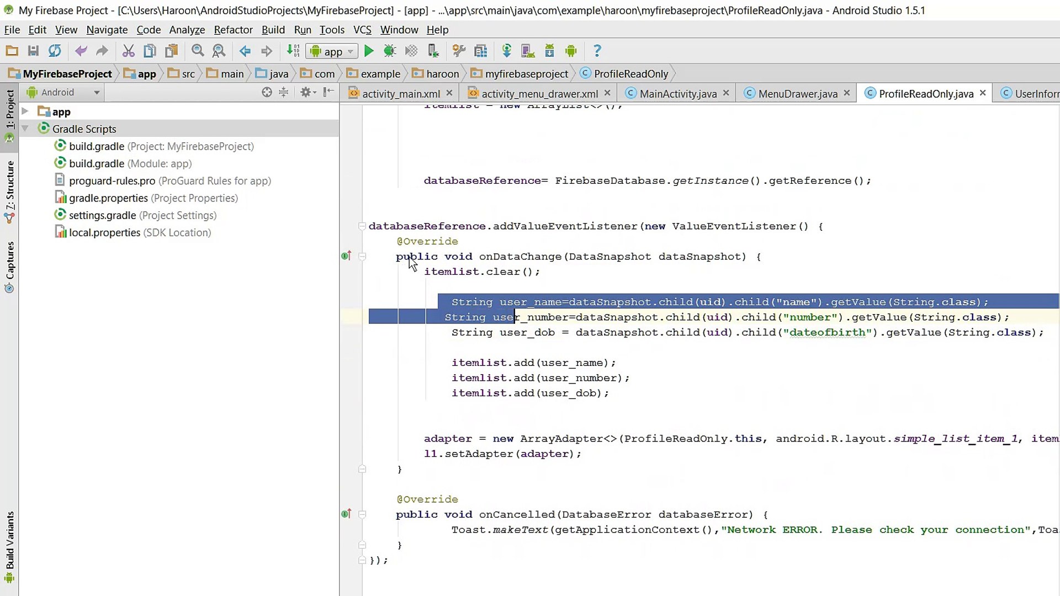Image resolution: width=1060 pixels, height=596 pixels.
Task: Open the Project Structure icon
Action: point(481,51)
